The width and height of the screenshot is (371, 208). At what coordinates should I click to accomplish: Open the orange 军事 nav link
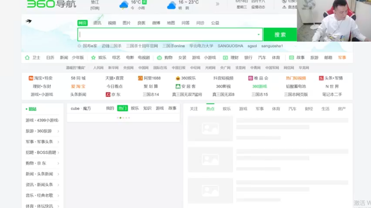(342, 57)
